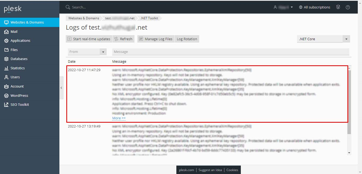Open WordPress in the sidebar

coord(30,95)
